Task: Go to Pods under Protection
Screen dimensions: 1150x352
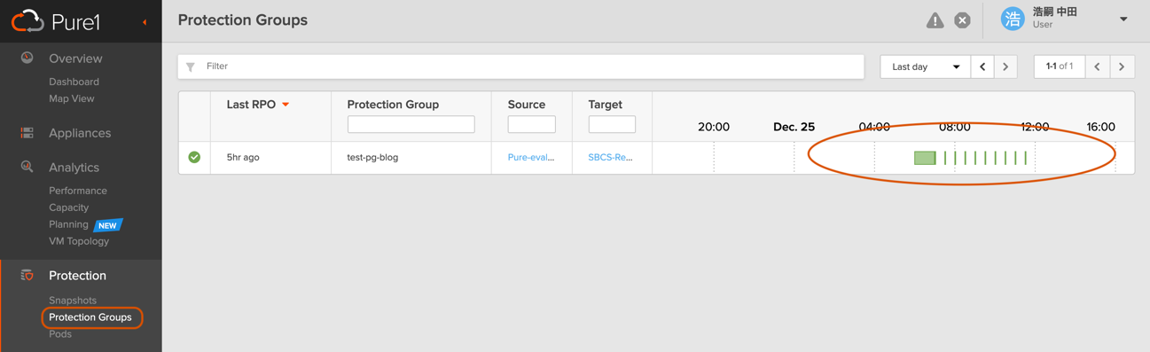Action: pos(60,334)
